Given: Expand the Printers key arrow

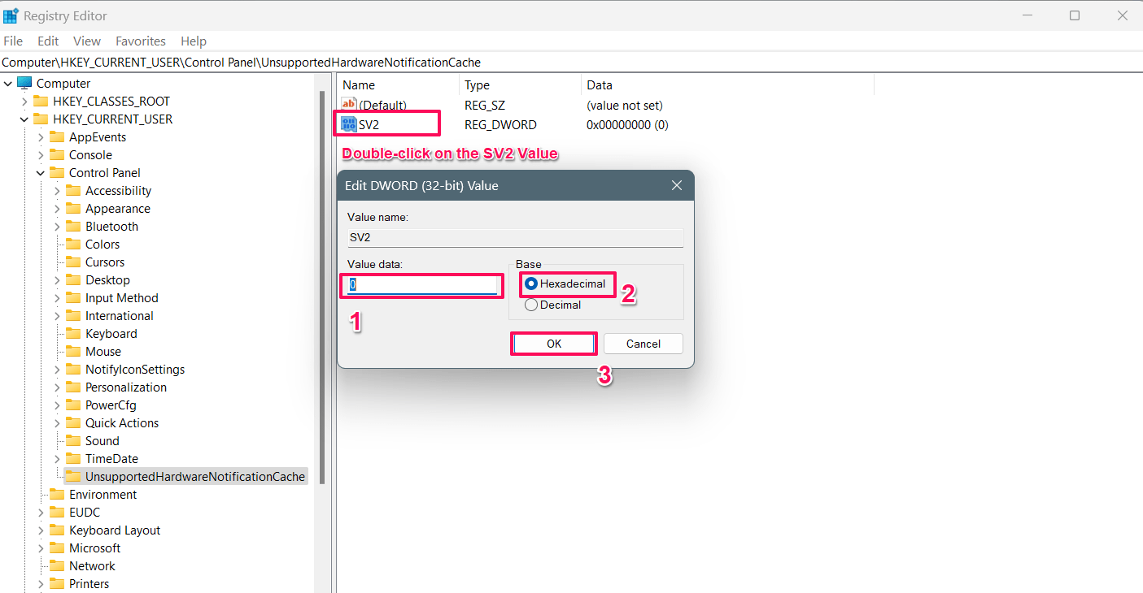Looking at the screenshot, I should (41, 584).
